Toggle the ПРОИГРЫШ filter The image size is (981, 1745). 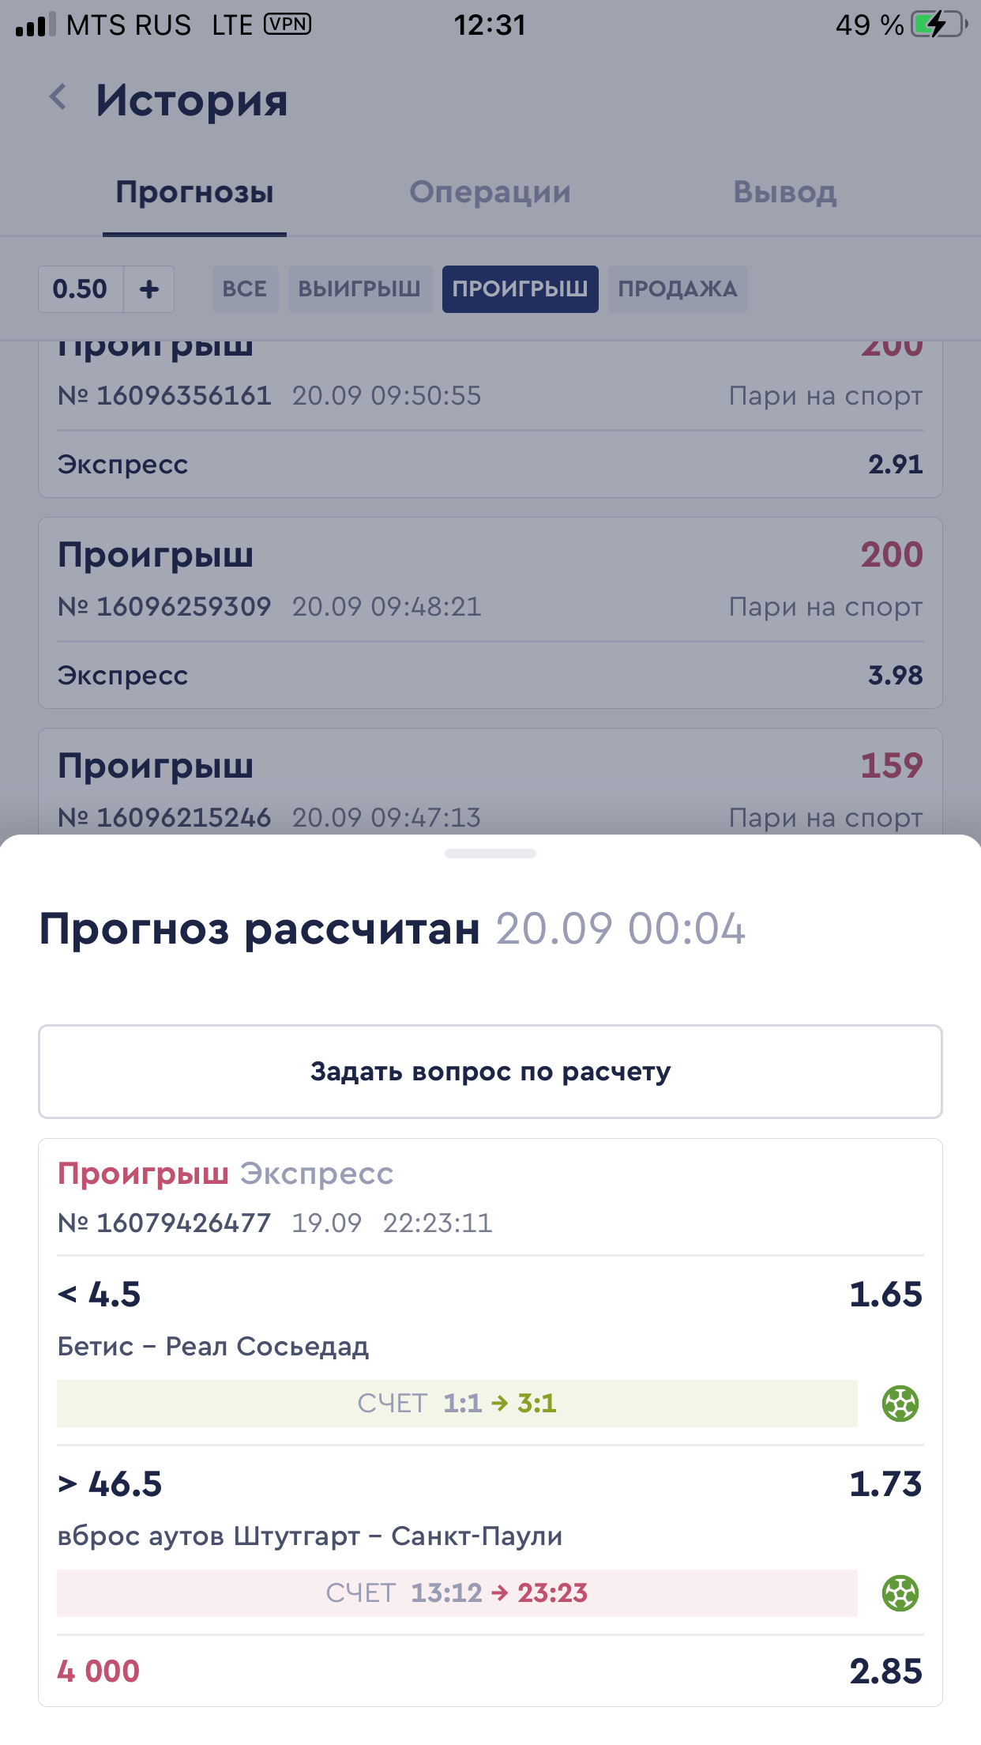[520, 289]
